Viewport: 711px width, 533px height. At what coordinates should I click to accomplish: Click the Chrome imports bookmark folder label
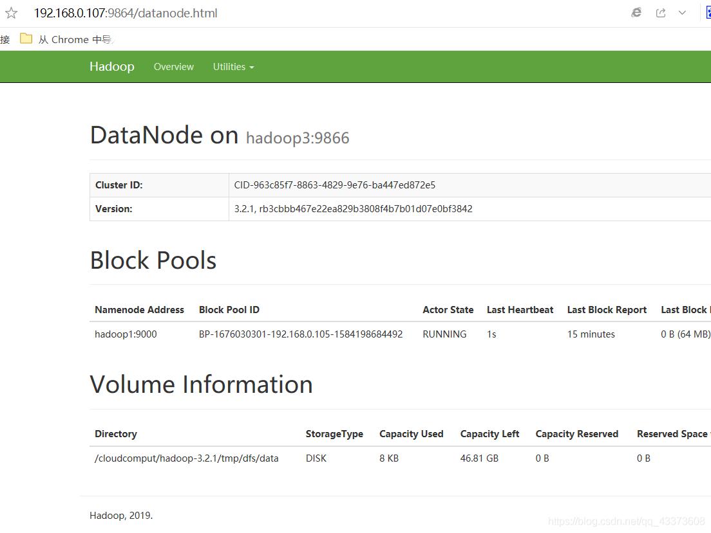coord(75,39)
